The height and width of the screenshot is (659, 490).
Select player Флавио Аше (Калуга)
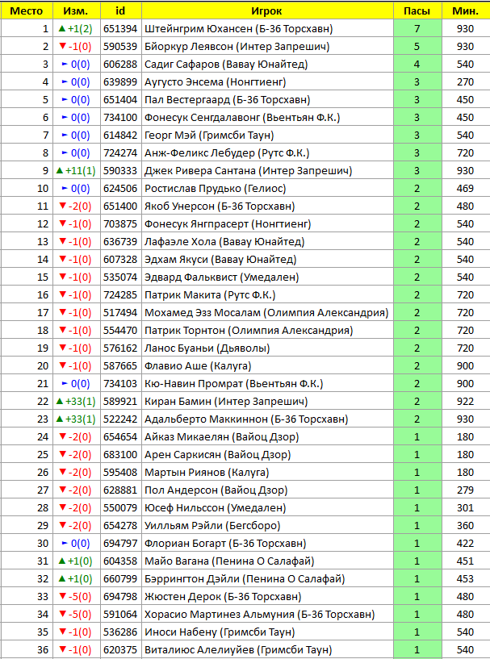[x=198, y=365]
